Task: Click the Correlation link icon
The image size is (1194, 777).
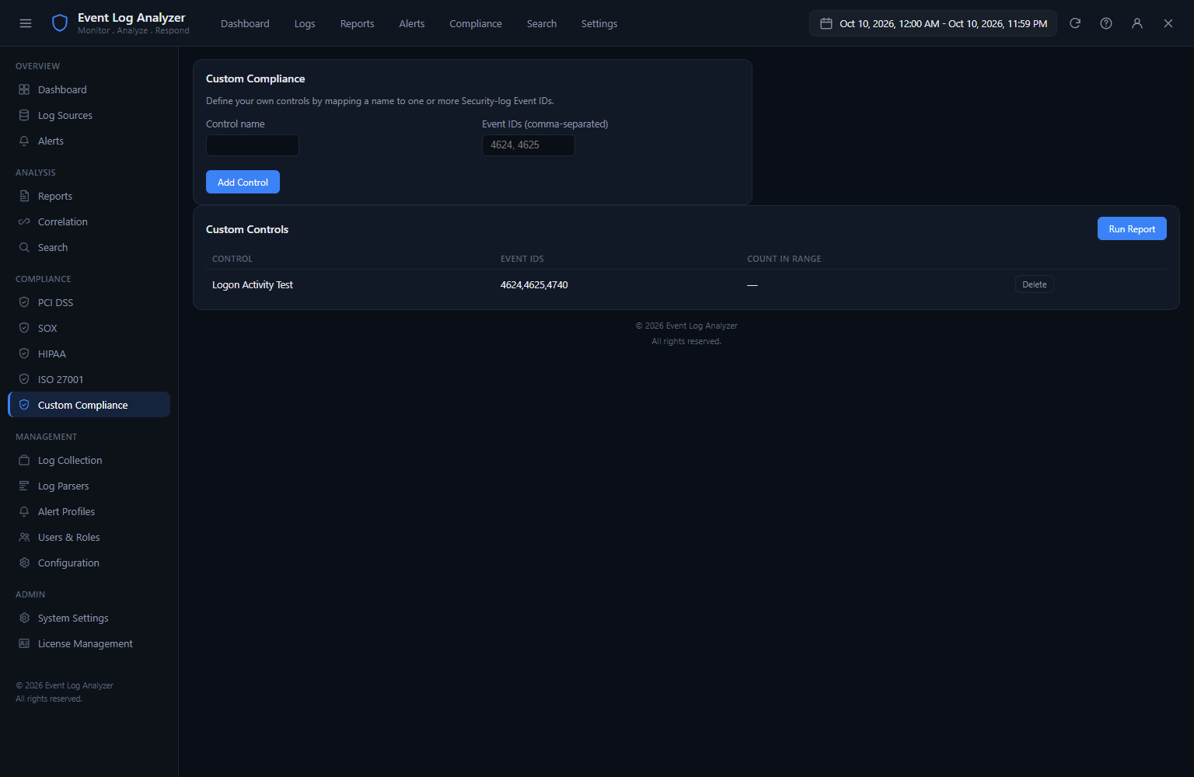Action: coord(24,221)
